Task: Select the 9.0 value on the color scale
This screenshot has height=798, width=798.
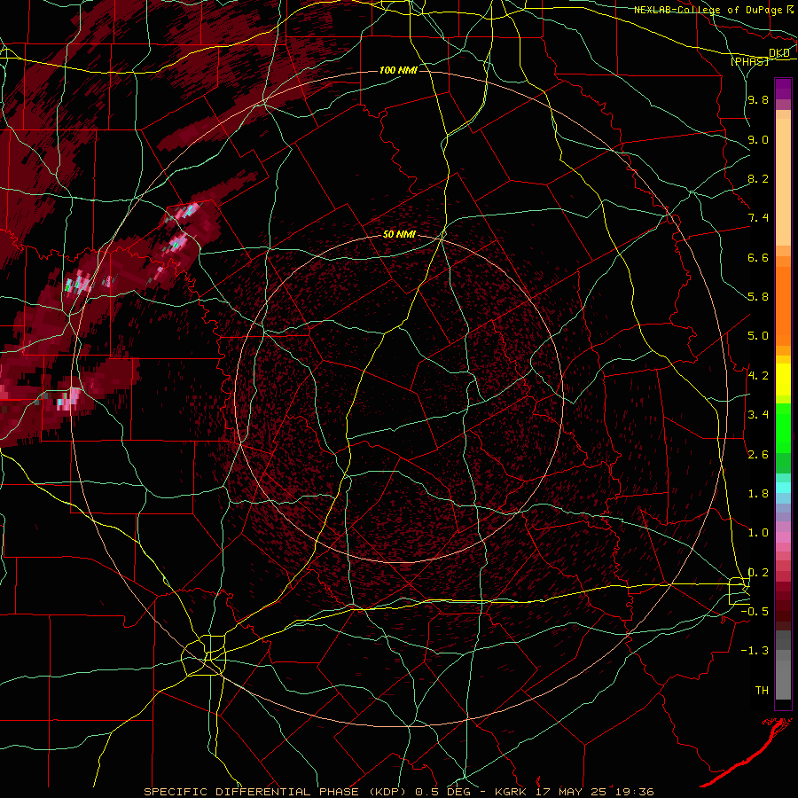Action: point(758,139)
